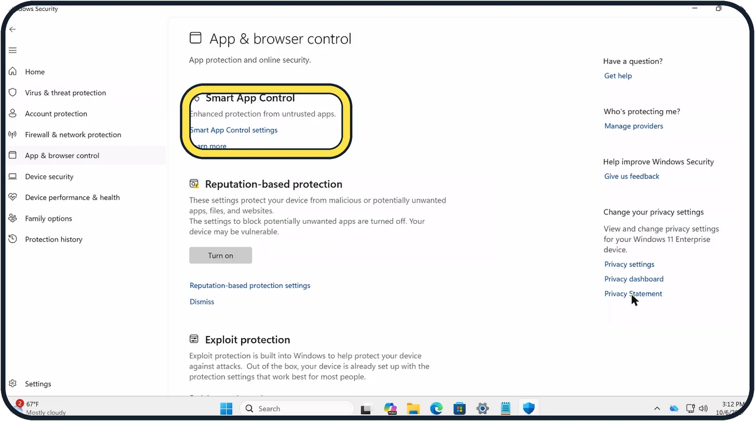Image resolution: width=755 pixels, height=421 pixels.
Task: Click the OneDrive tray icon
Action: tap(674, 409)
